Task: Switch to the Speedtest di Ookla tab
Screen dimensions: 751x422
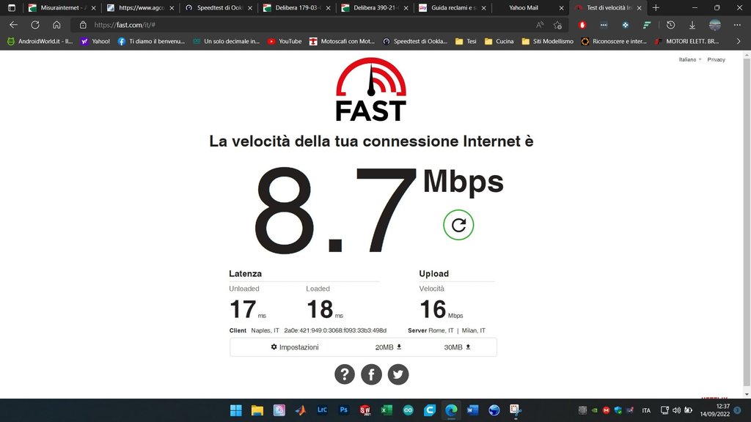Action: coord(219,7)
